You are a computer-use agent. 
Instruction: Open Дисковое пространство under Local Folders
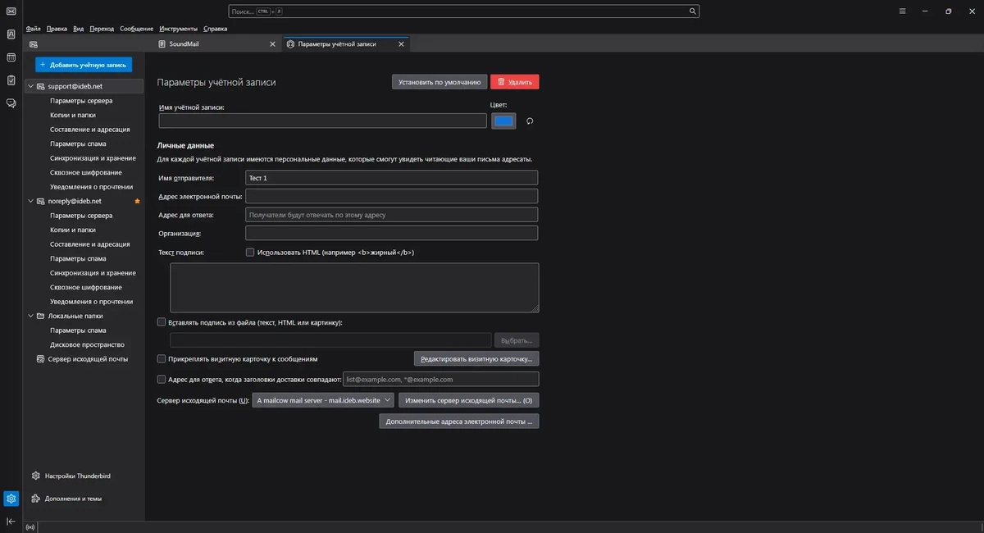coord(87,344)
